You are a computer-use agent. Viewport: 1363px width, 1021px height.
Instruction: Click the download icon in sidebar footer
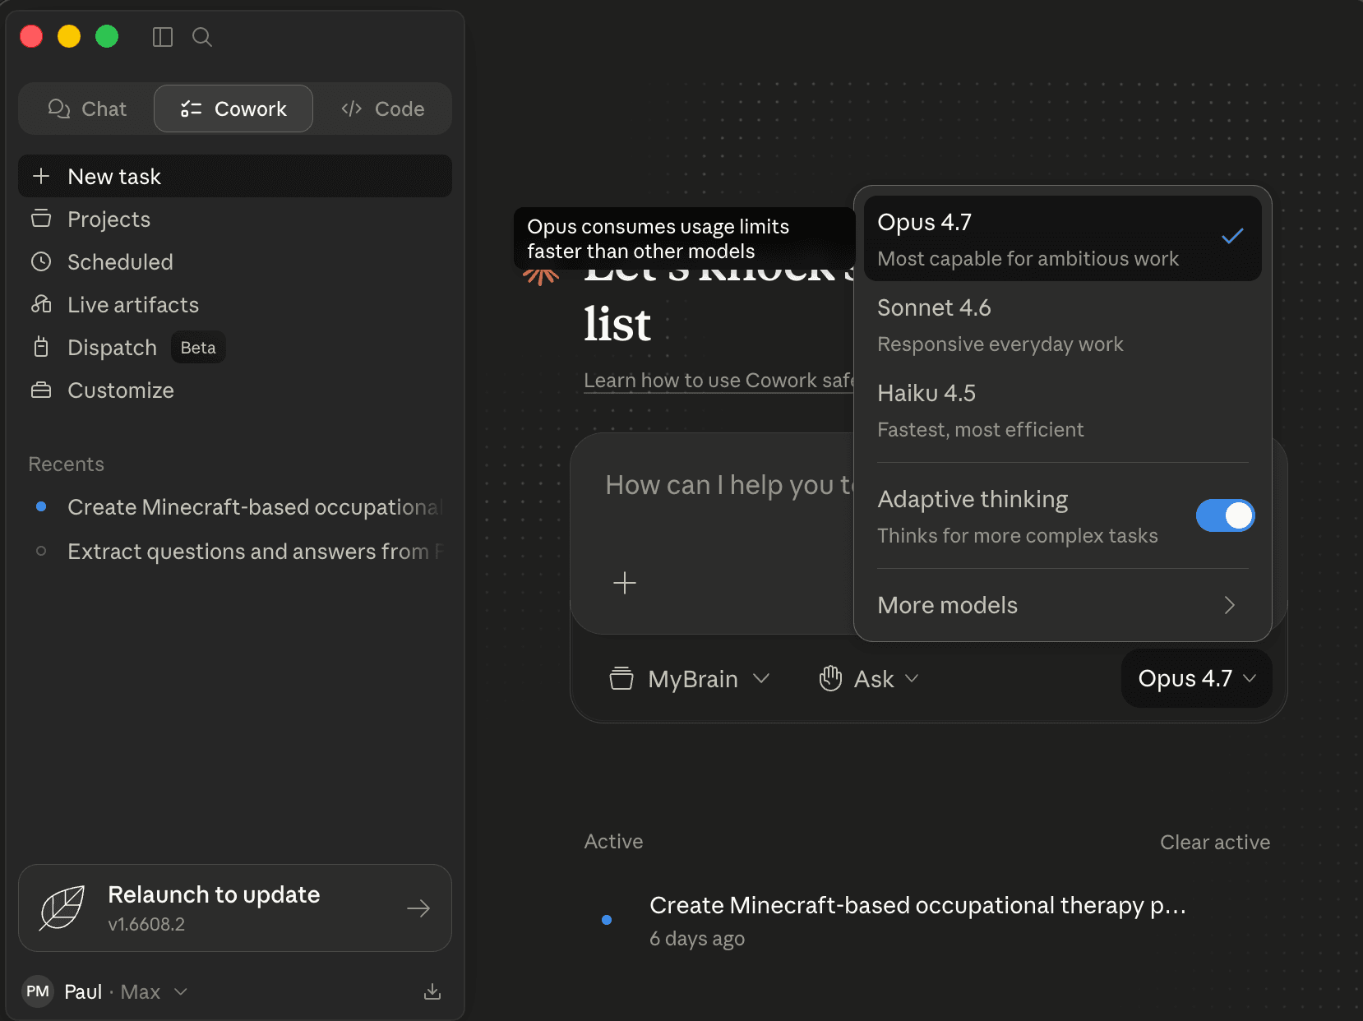432,991
